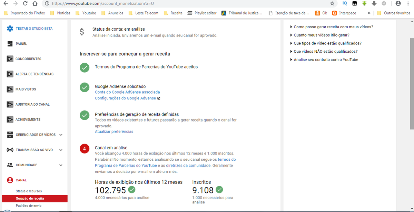The image size is (414, 212).
Task: Open the Isenção de taxa de bookmark
Action: (289, 13)
